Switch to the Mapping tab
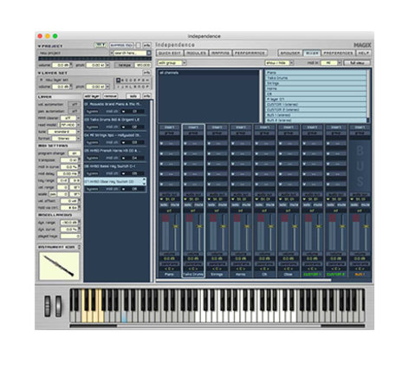 [220, 53]
